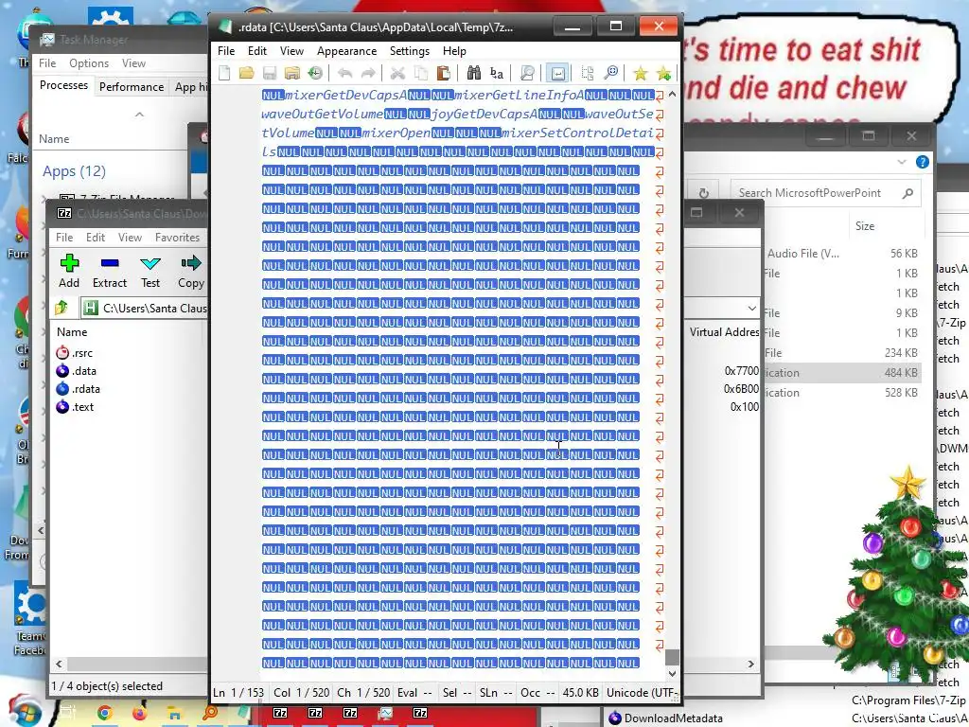
Task: Open the Notepad3 Help menu
Action: click(x=454, y=51)
